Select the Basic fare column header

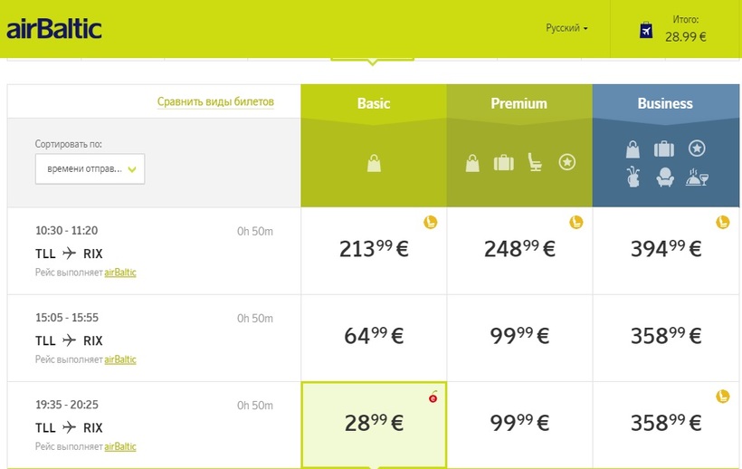pos(374,103)
